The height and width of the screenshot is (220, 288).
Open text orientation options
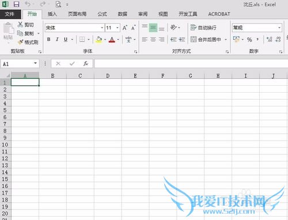click(x=175, y=28)
